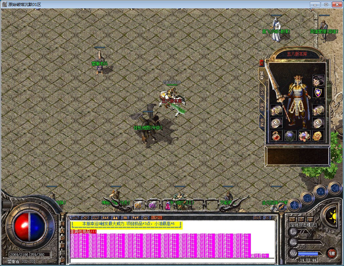Click the scale trade chat icon
The height and width of the screenshot is (266, 344).
pyautogui.click(x=145, y=218)
